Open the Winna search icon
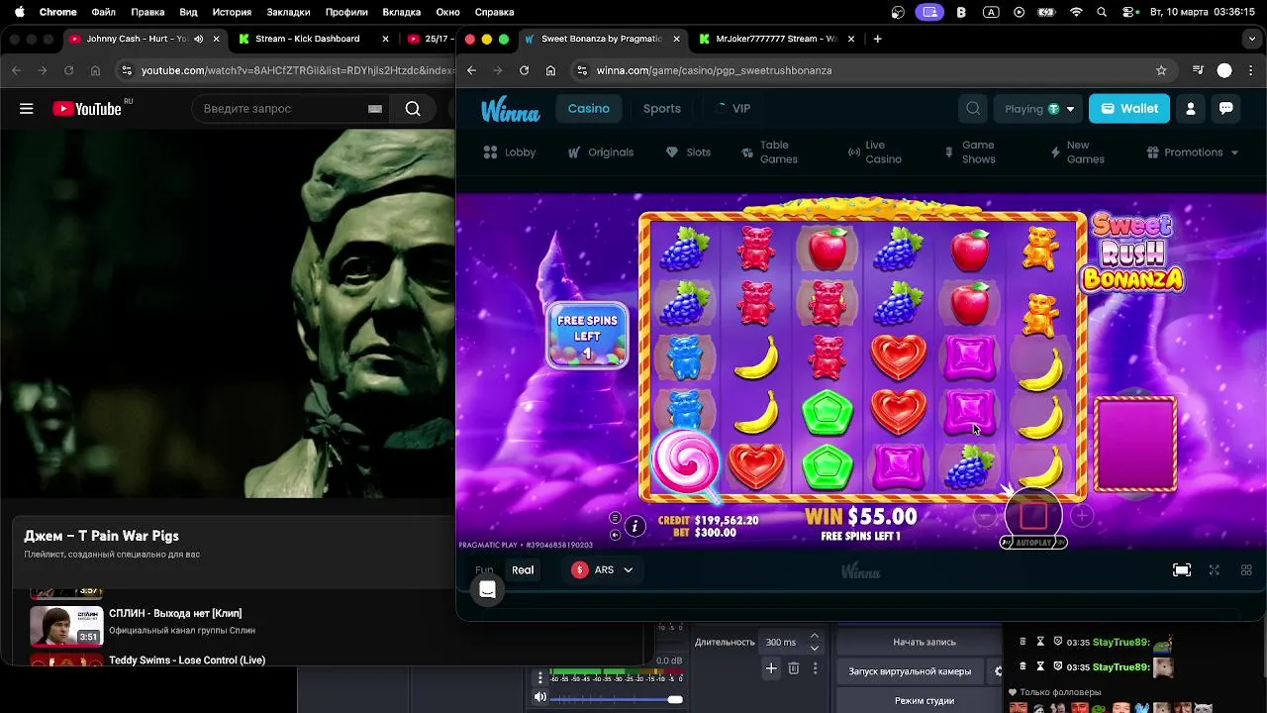The height and width of the screenshot is (713, 1267). [973, 109]
